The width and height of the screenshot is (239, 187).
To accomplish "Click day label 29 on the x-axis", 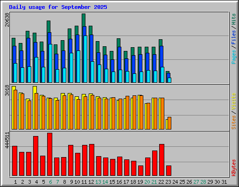I will point(210,182).
